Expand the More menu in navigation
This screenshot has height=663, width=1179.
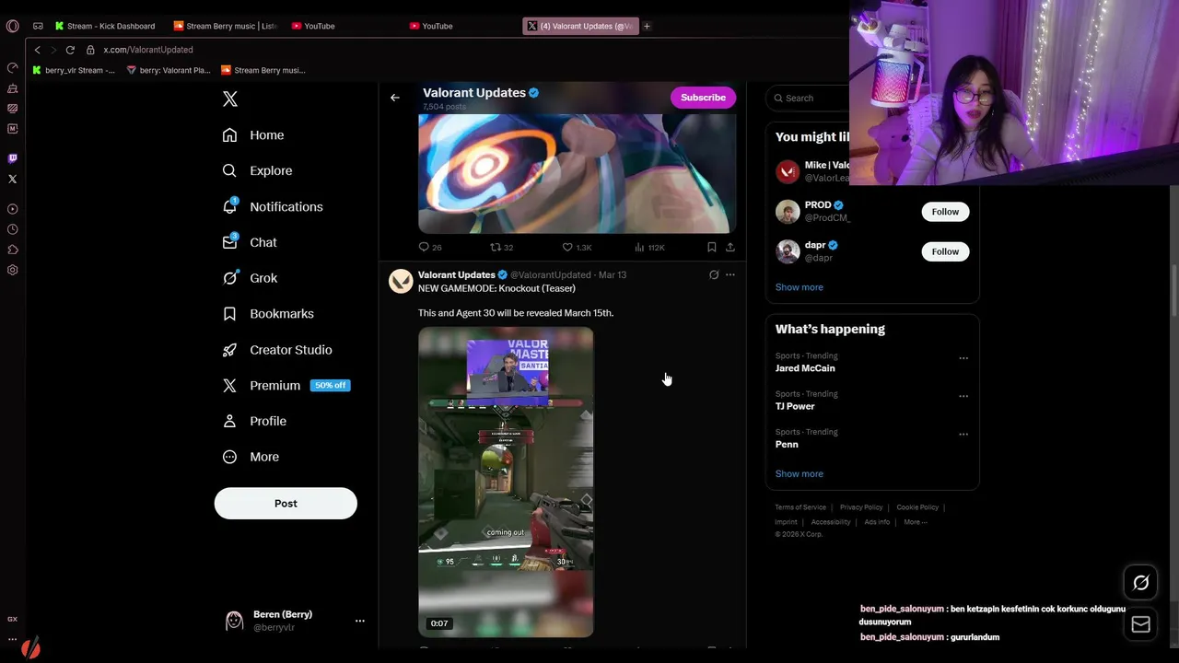pos(251,457)
